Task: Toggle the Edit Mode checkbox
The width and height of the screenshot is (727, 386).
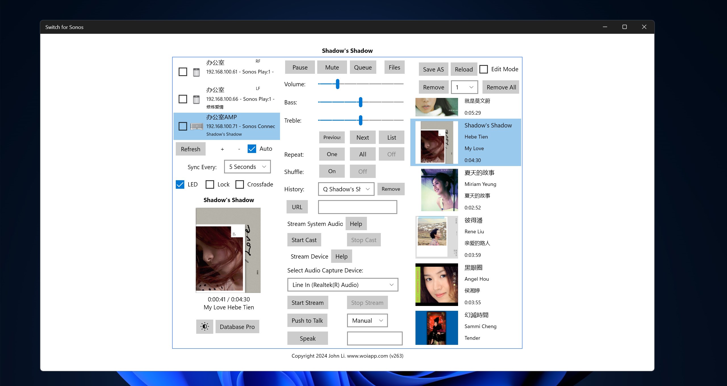Action: (x=484, y=69)
